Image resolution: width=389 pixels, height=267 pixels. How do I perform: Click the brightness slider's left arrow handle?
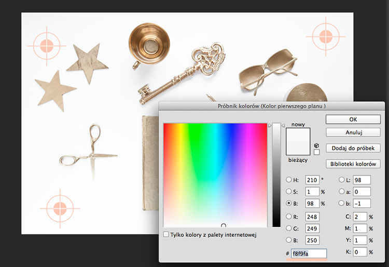(270, 126)
